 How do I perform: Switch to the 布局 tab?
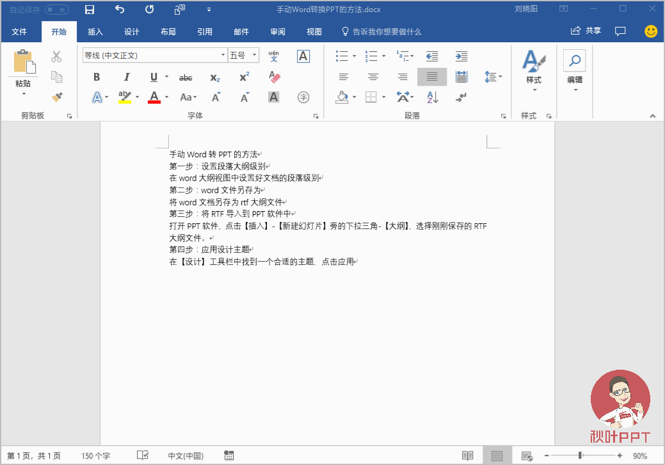point(168,32)
